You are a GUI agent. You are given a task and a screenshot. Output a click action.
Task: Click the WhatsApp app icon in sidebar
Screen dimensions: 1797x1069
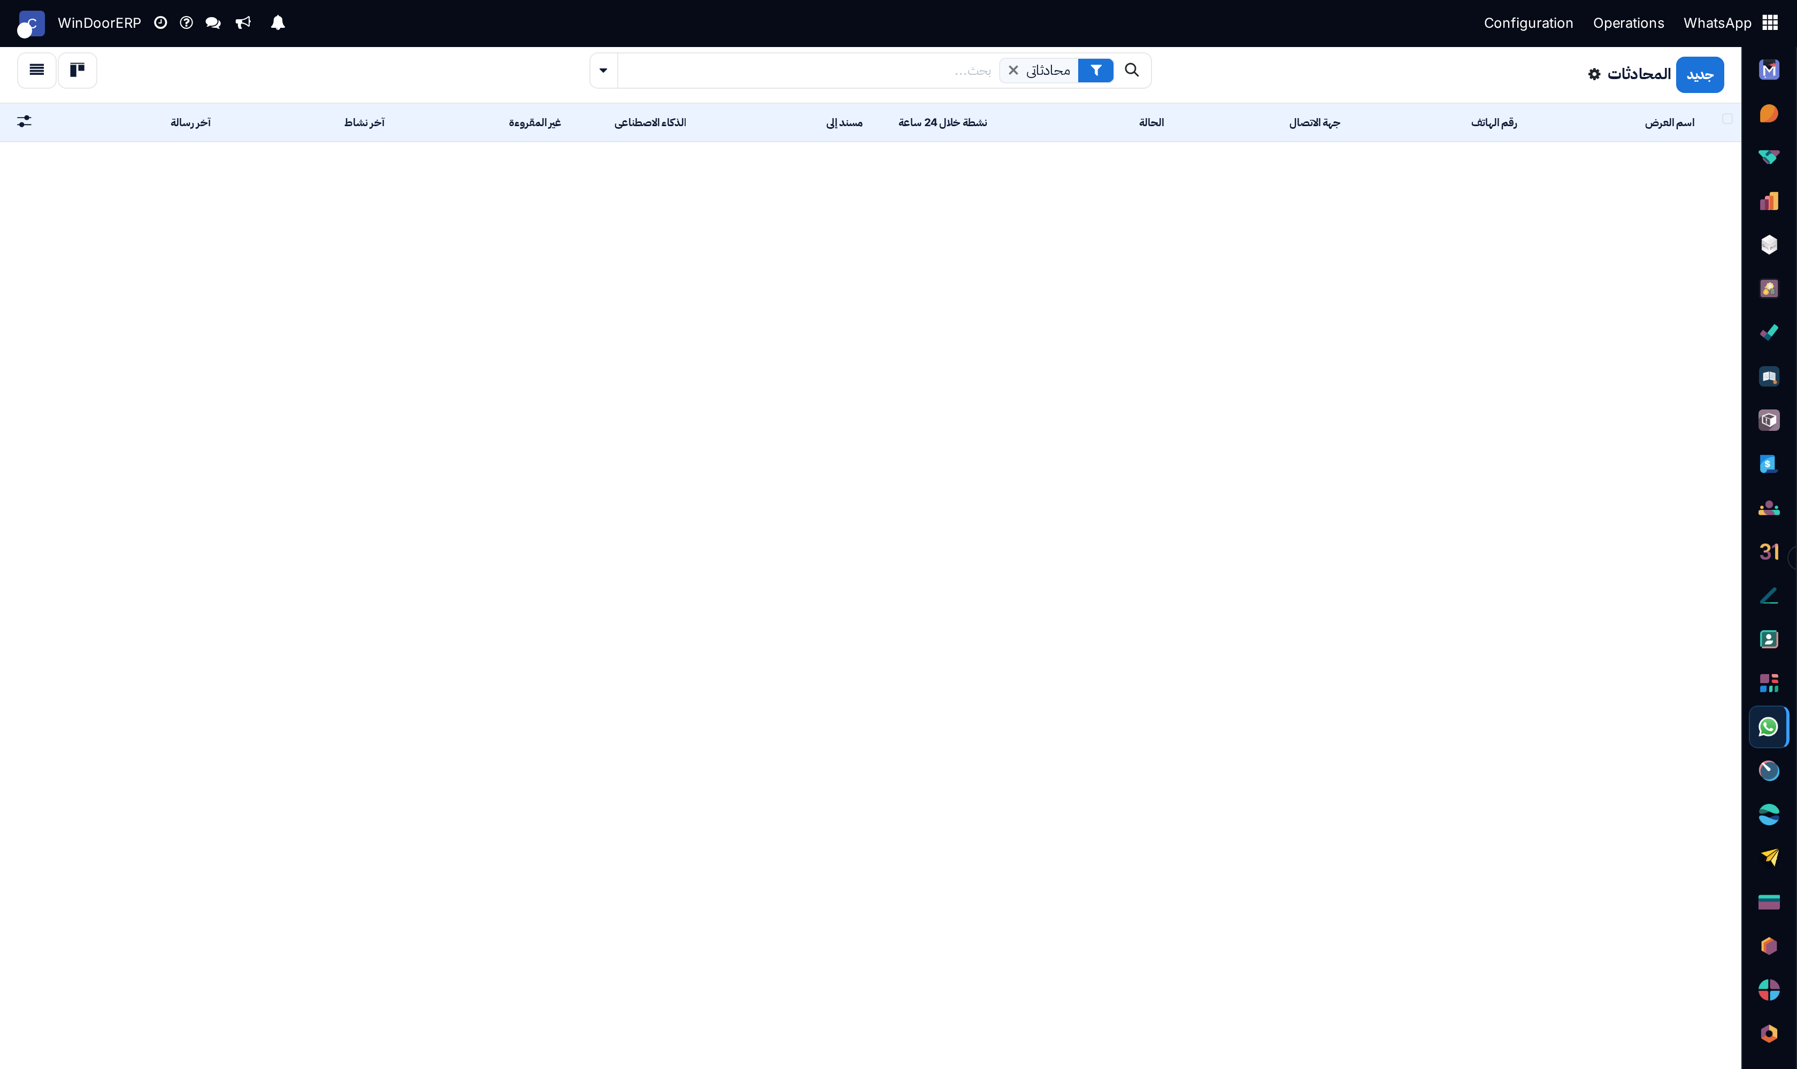tap(1768, 727)
